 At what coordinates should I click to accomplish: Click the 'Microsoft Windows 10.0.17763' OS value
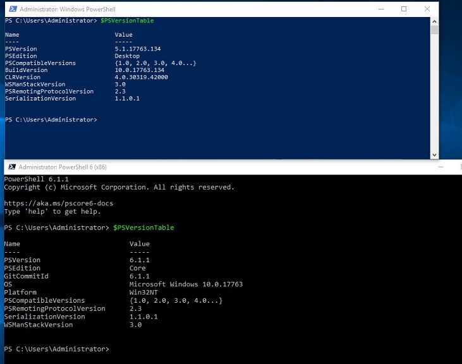pos(186,284)
